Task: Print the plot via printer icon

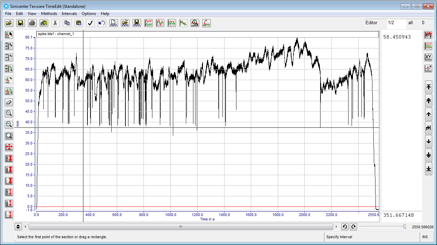Action: point(32,23)
